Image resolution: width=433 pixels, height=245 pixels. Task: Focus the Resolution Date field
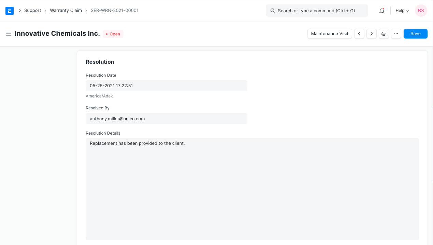166,86
